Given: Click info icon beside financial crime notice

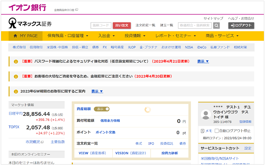Looking at the screenshot, I should [x=16, y=76].
